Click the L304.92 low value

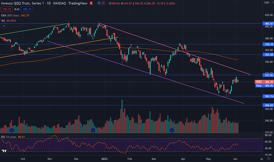pyautogui.click(x=138, y=4)
